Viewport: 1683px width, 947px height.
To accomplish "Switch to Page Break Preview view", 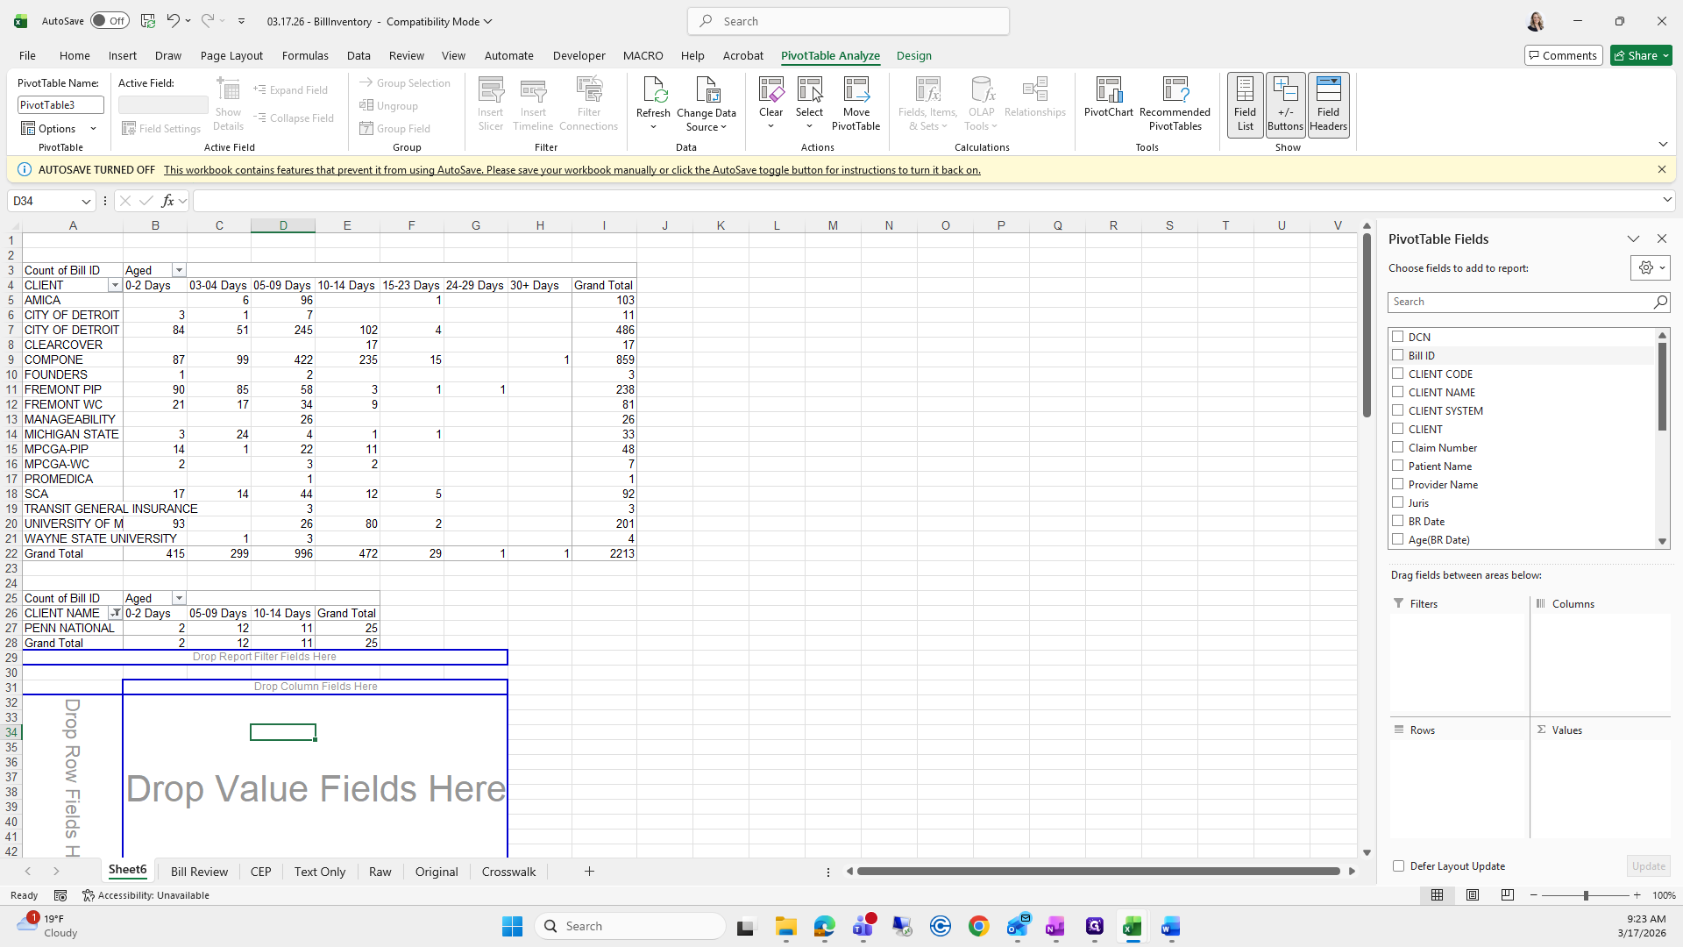I will pyautogui.click(x=1507, y=895).
